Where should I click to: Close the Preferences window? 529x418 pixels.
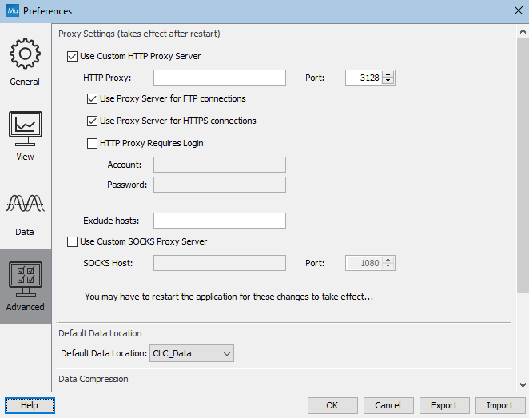519,11
